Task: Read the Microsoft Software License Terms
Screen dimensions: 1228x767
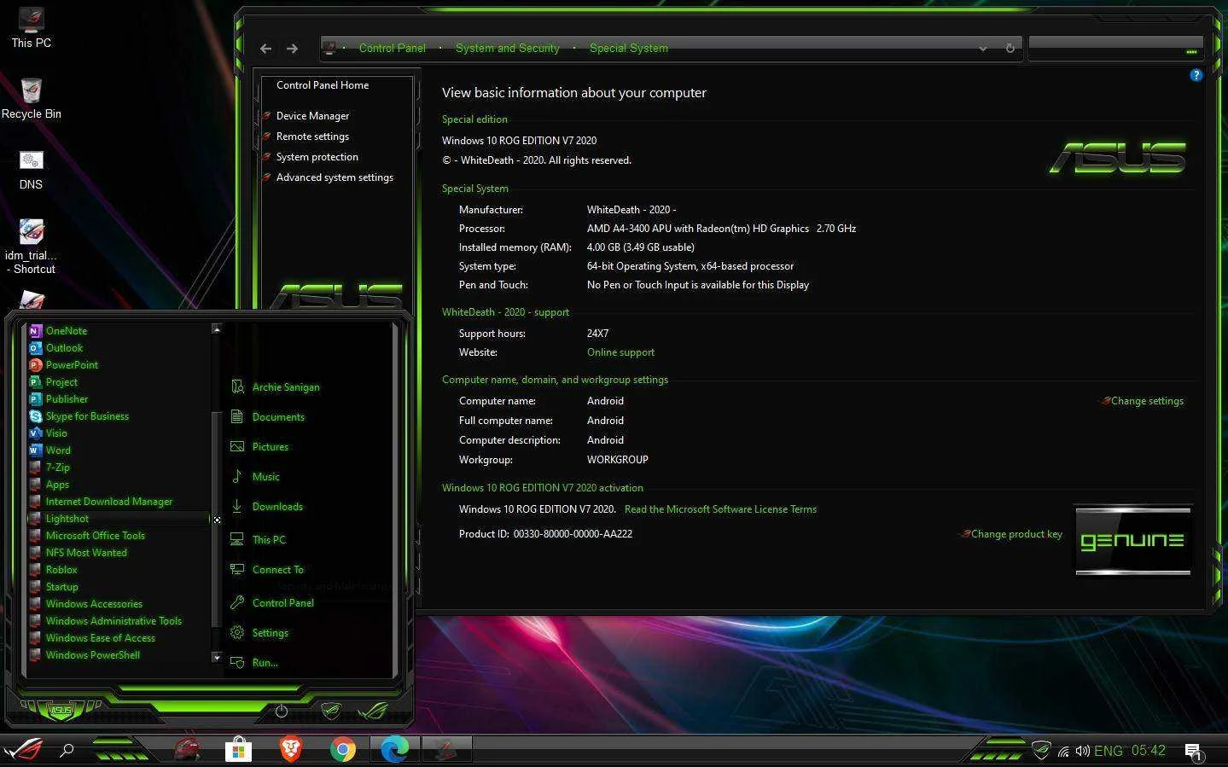Action: [x=720, y=509]
